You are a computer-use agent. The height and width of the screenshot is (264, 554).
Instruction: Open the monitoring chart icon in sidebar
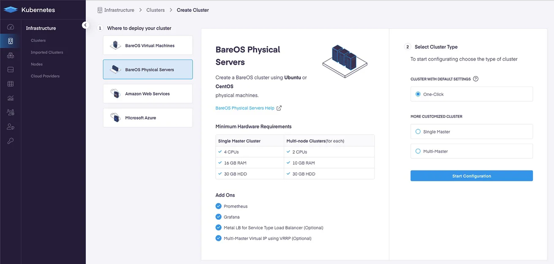pyautogui.click(x=11, y=98)
